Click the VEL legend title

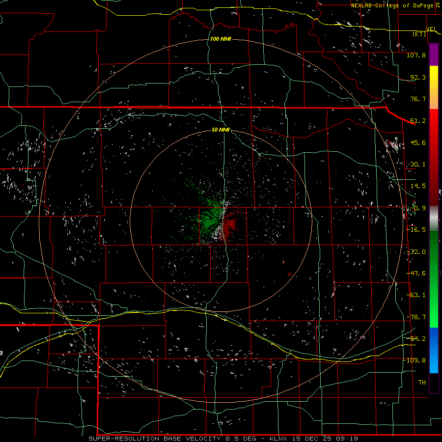point(431,29)
